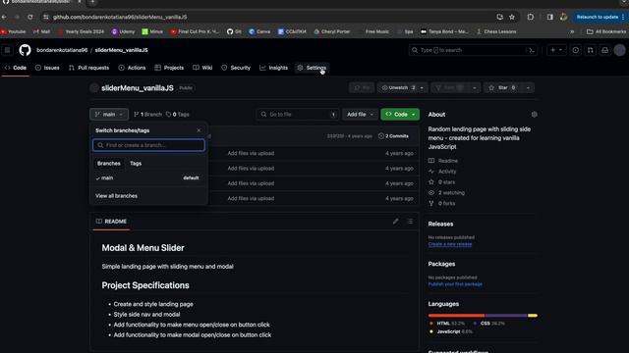
Task: Open the create new plus dropdown
Action: click(556, 50)
